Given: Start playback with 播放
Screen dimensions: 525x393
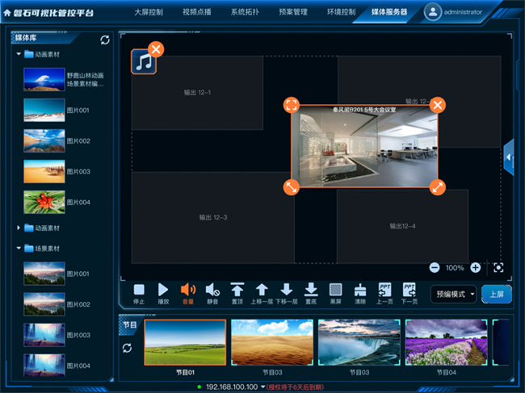Looking at the screenshot, I should [x=163, y=294].
